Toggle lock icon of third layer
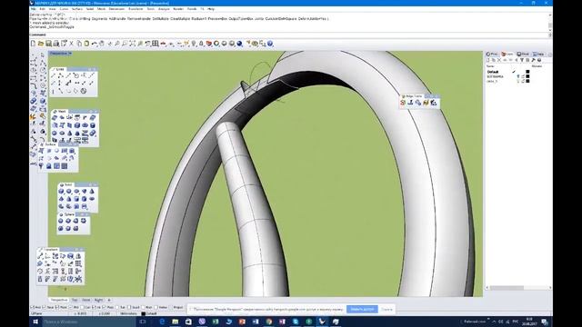Screen dimensions: 582x327 (x=523, y=81)
